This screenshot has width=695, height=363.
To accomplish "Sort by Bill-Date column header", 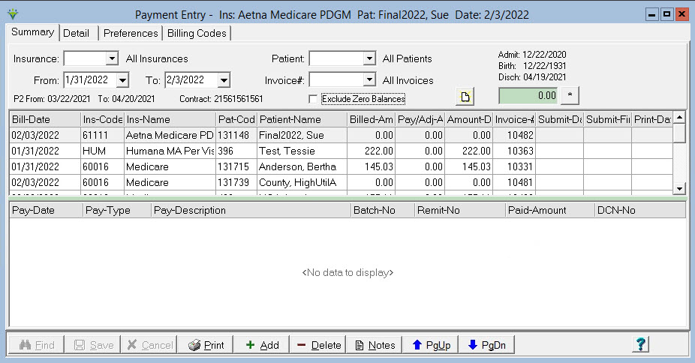I will point(44,119).
